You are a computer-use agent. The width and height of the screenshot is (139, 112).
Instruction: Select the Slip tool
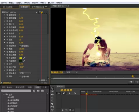pyautogui.click(x=52, y=107)
